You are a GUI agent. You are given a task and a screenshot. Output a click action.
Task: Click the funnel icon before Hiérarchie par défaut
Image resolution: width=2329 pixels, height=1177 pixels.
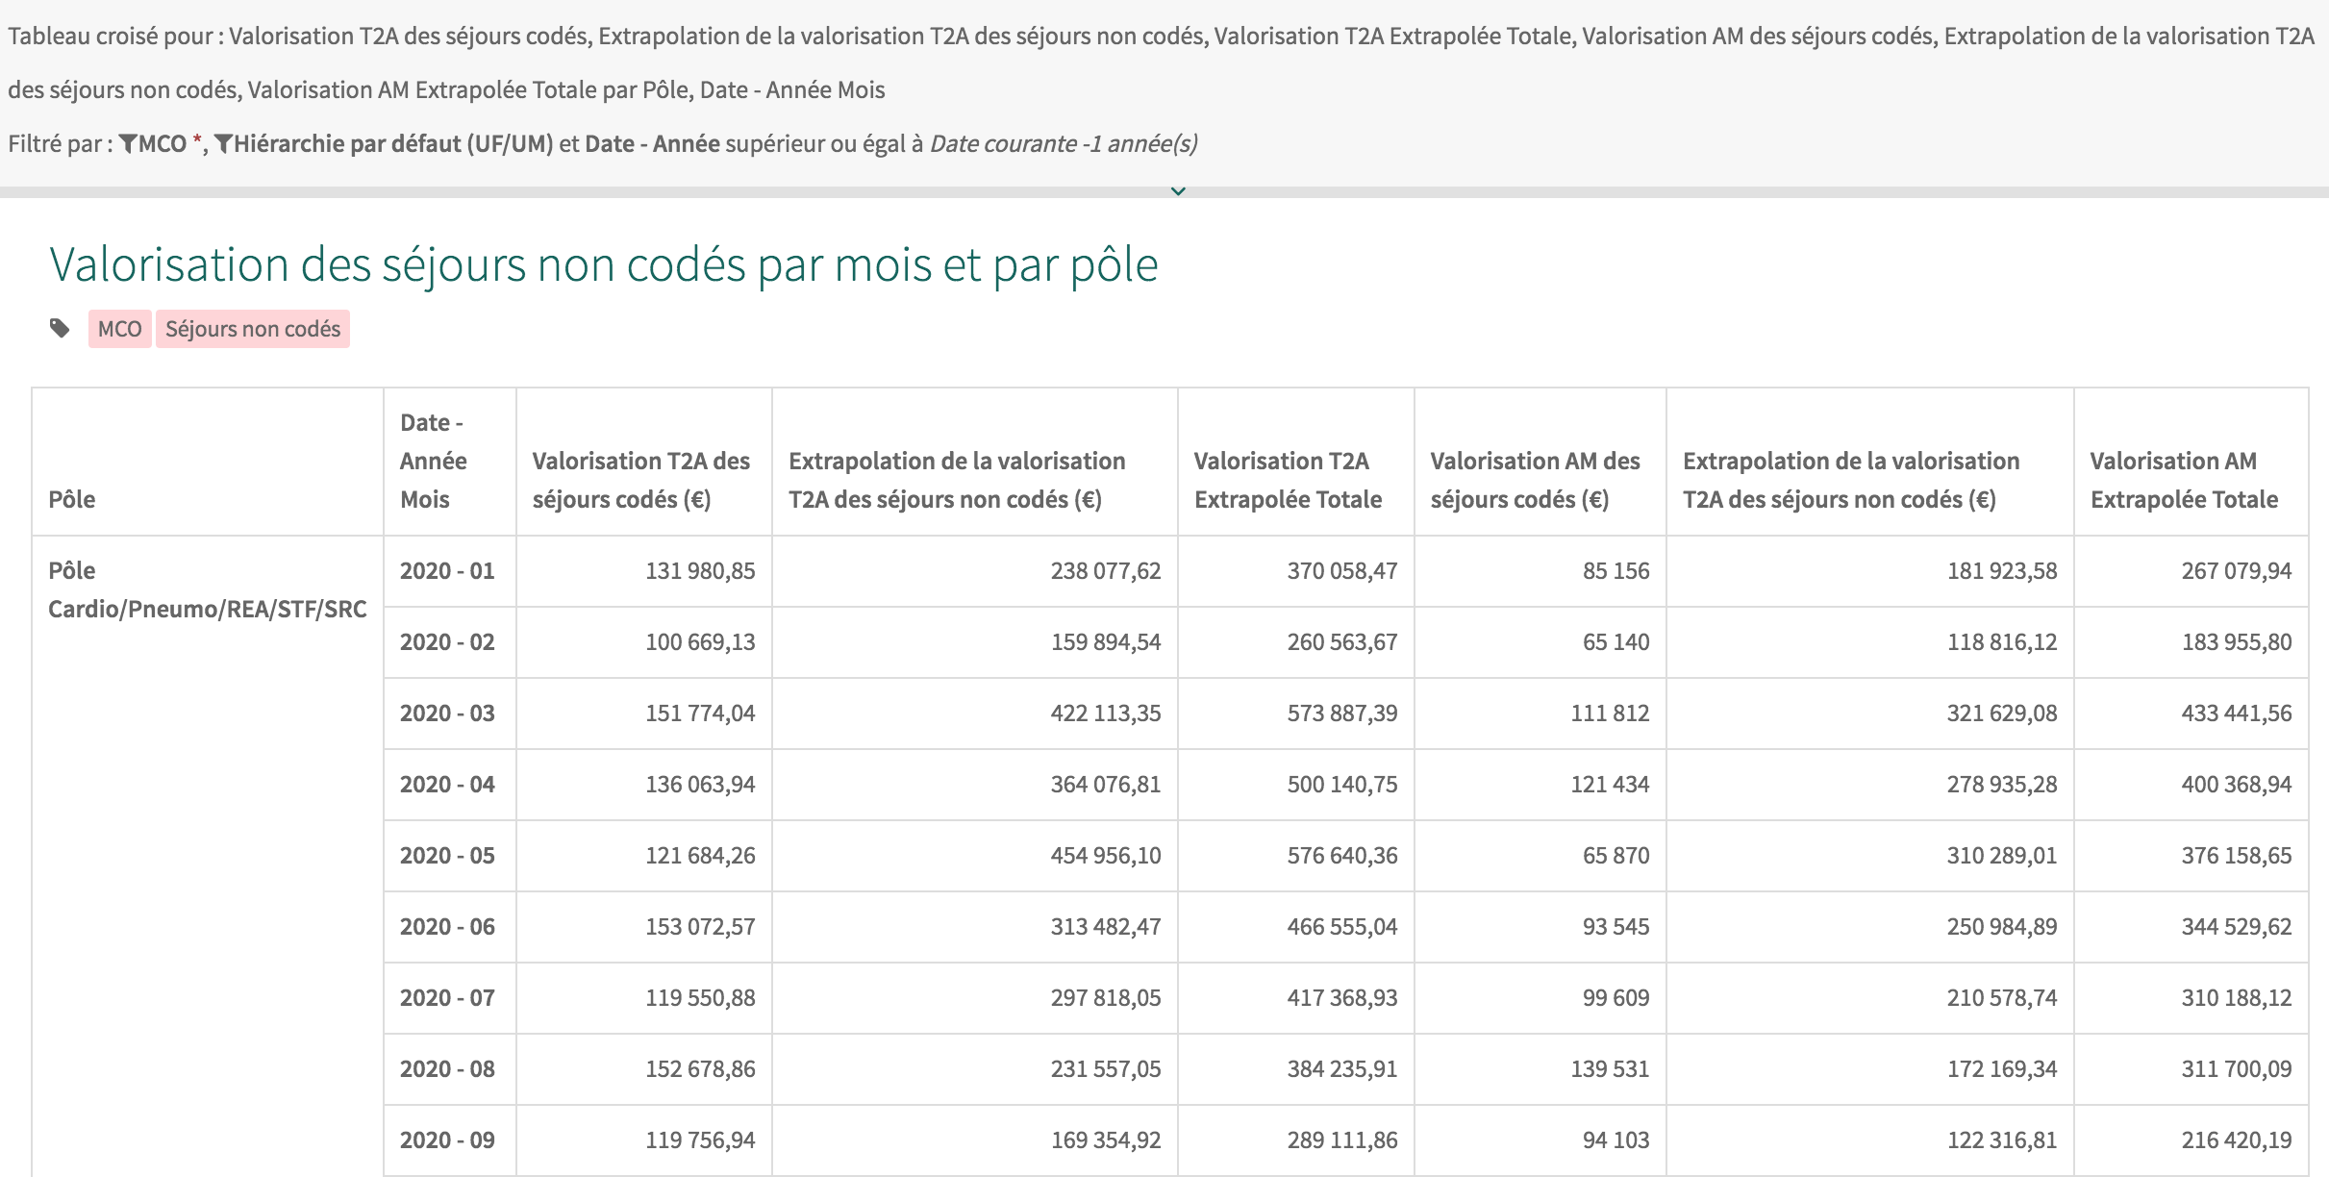[223, 144]
